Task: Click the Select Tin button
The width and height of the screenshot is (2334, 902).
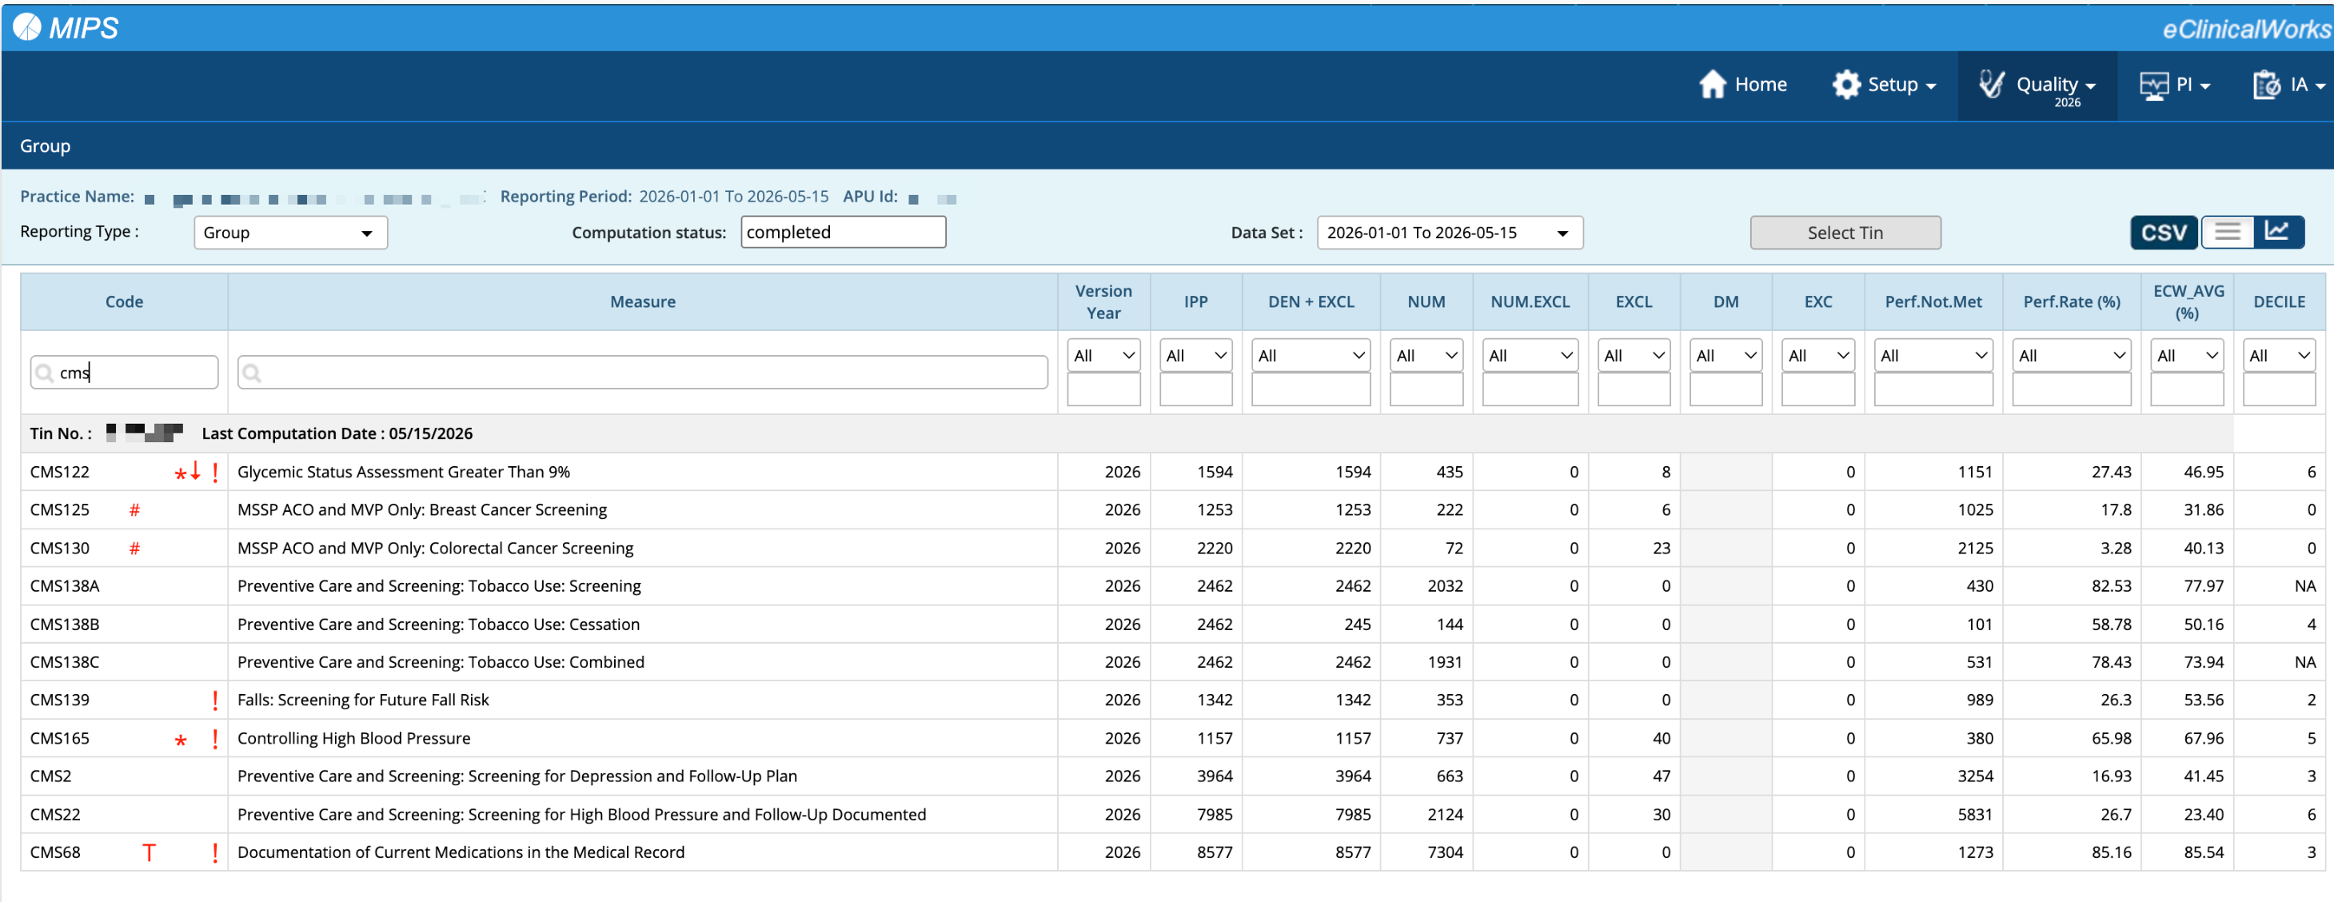Action: 1845,233
